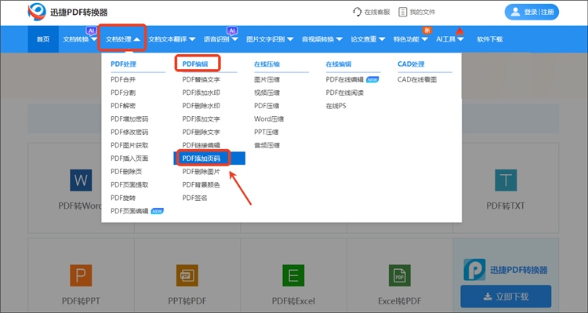588x313 pixels.
Task: Select PDF删除水印 entry
Action: [201, 106]
